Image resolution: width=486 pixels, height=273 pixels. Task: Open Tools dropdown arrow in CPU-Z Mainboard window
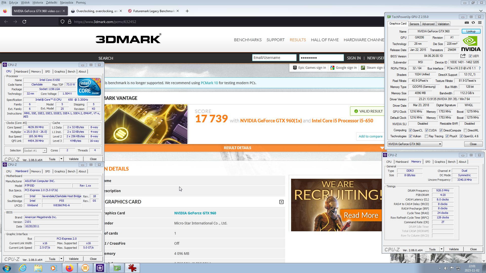click(x=61, y=259)
